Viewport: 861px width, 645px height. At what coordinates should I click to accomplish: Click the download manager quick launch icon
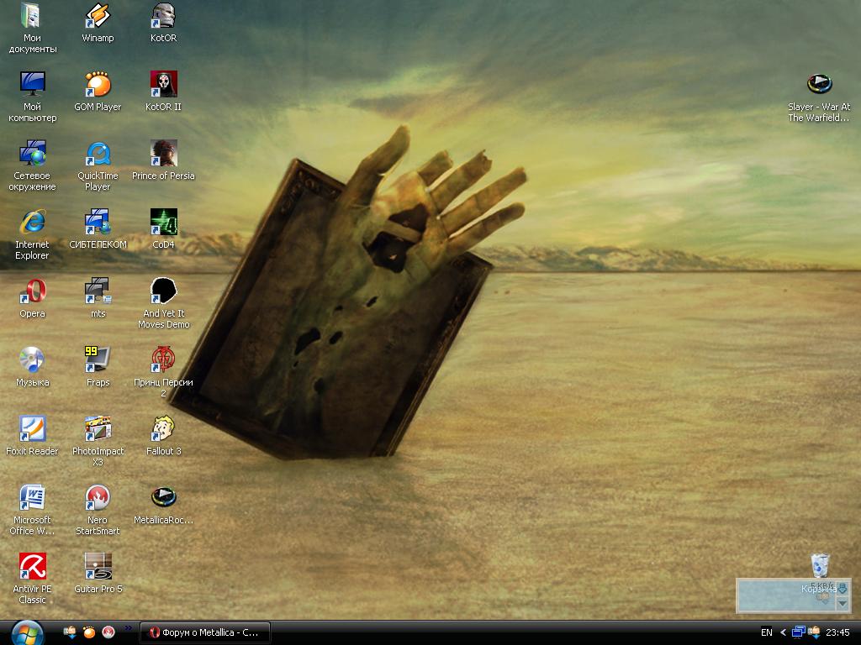[x=71, y=632]
